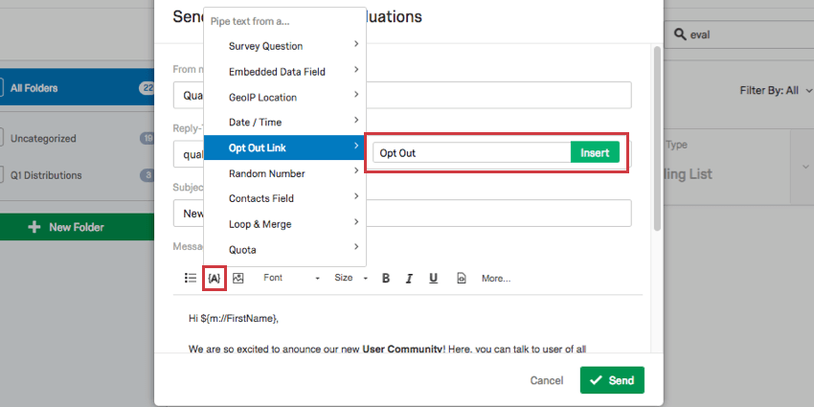Expand the Date / Time submenu arrow
The image size is (814, 407).
point(356,120)
